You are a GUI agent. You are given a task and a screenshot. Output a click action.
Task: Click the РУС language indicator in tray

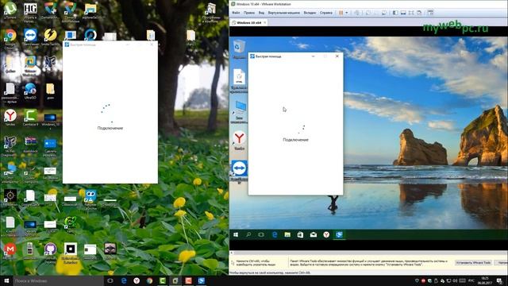coord(471,280)
